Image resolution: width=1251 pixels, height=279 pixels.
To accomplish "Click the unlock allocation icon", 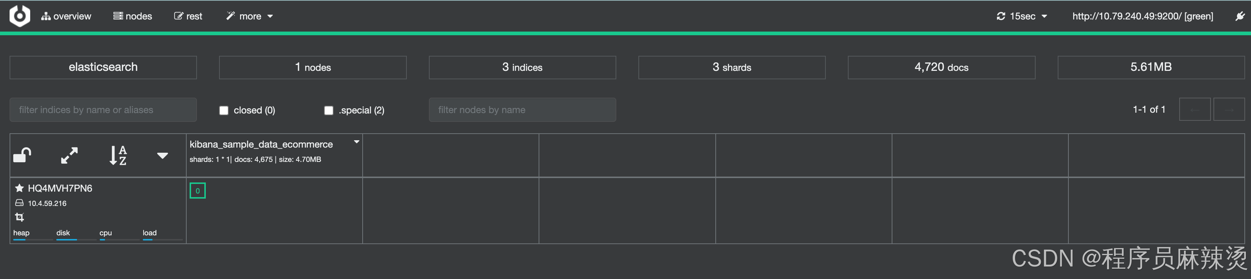I will point(22,156).
